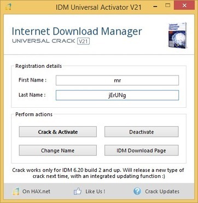198x203 pixels.
Task: Click the blue question mark help icon
Action: point(137,192)
